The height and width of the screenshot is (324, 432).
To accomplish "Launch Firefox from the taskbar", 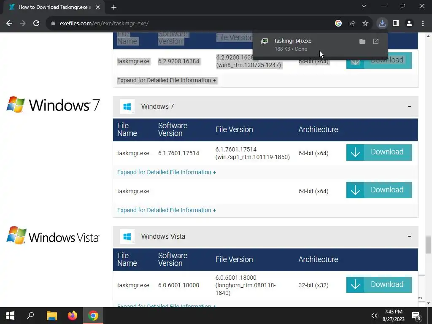I will (x=73, y=316).
